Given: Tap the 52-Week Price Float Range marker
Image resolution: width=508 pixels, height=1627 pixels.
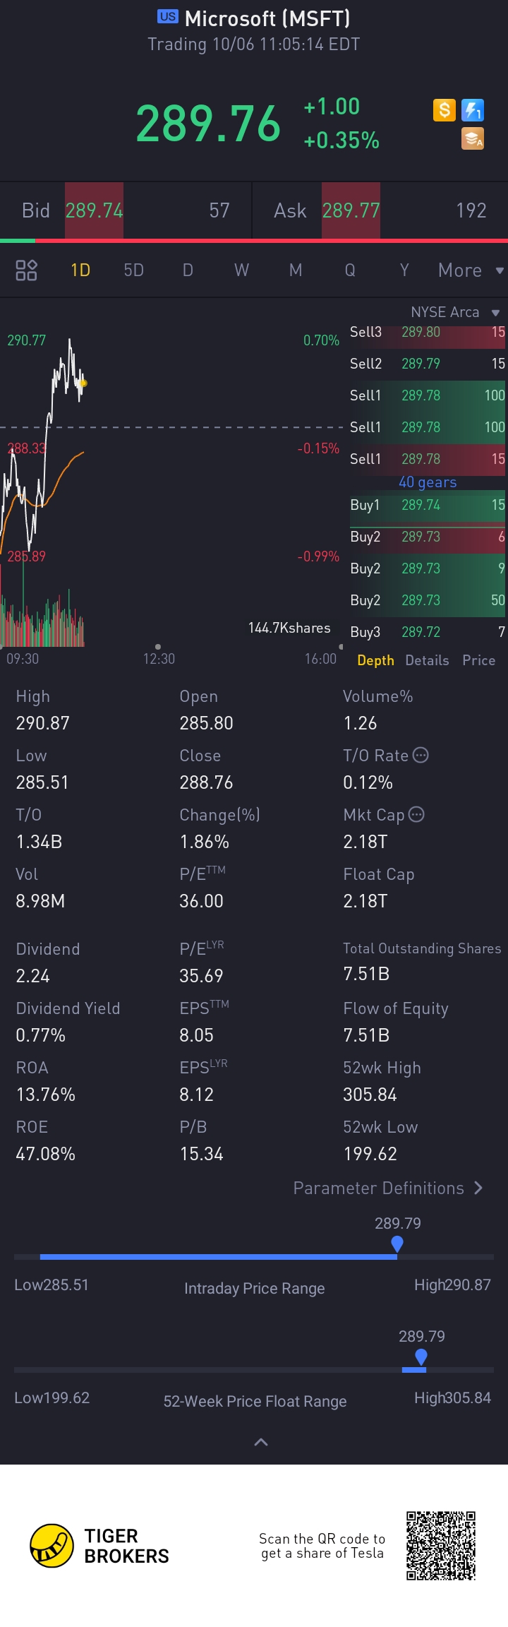Looking at the screenshot, I should point(421,1357).
